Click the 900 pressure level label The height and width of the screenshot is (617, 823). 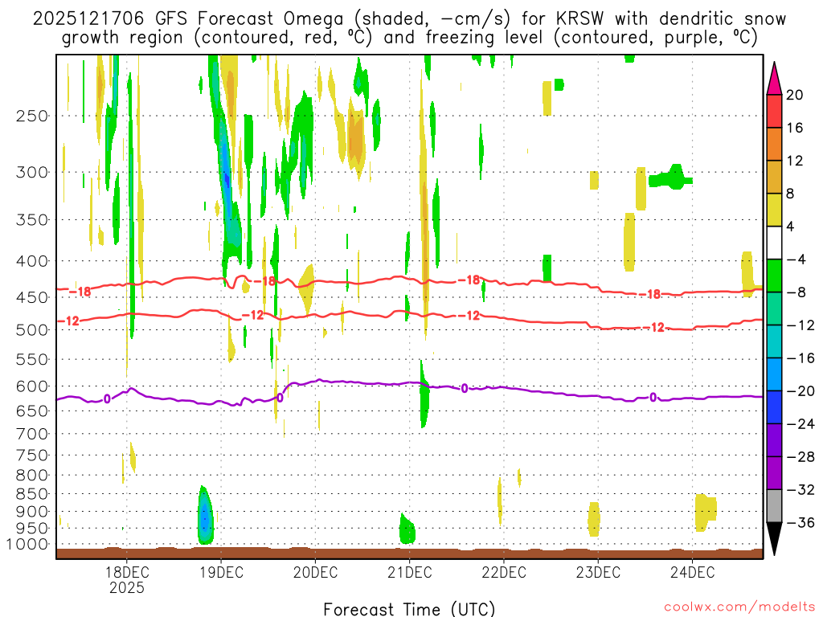(32, 511)
